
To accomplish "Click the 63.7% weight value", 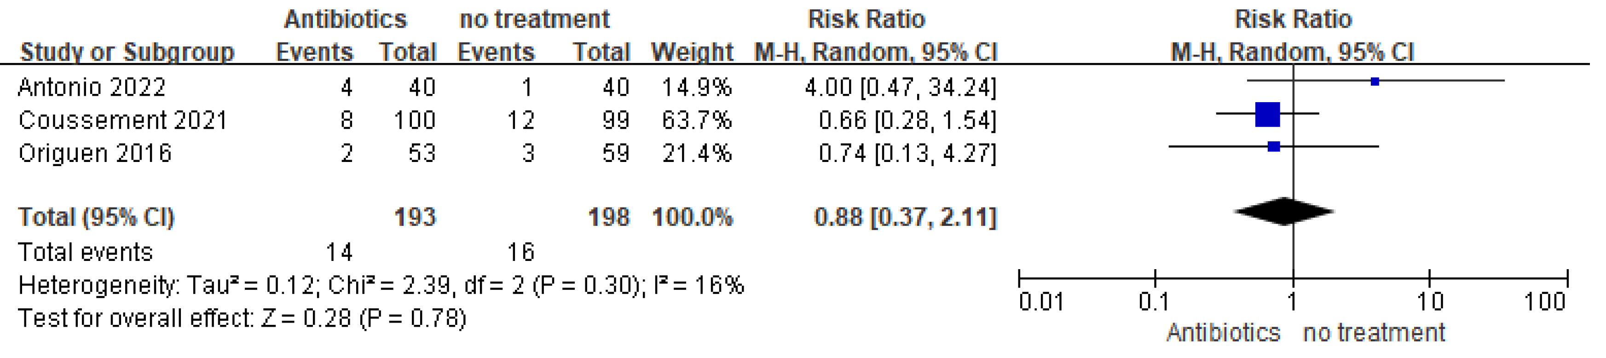I will tap(696, 121).
